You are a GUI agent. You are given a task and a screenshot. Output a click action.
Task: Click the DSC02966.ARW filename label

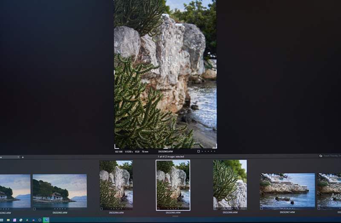(x=230, y=212)
